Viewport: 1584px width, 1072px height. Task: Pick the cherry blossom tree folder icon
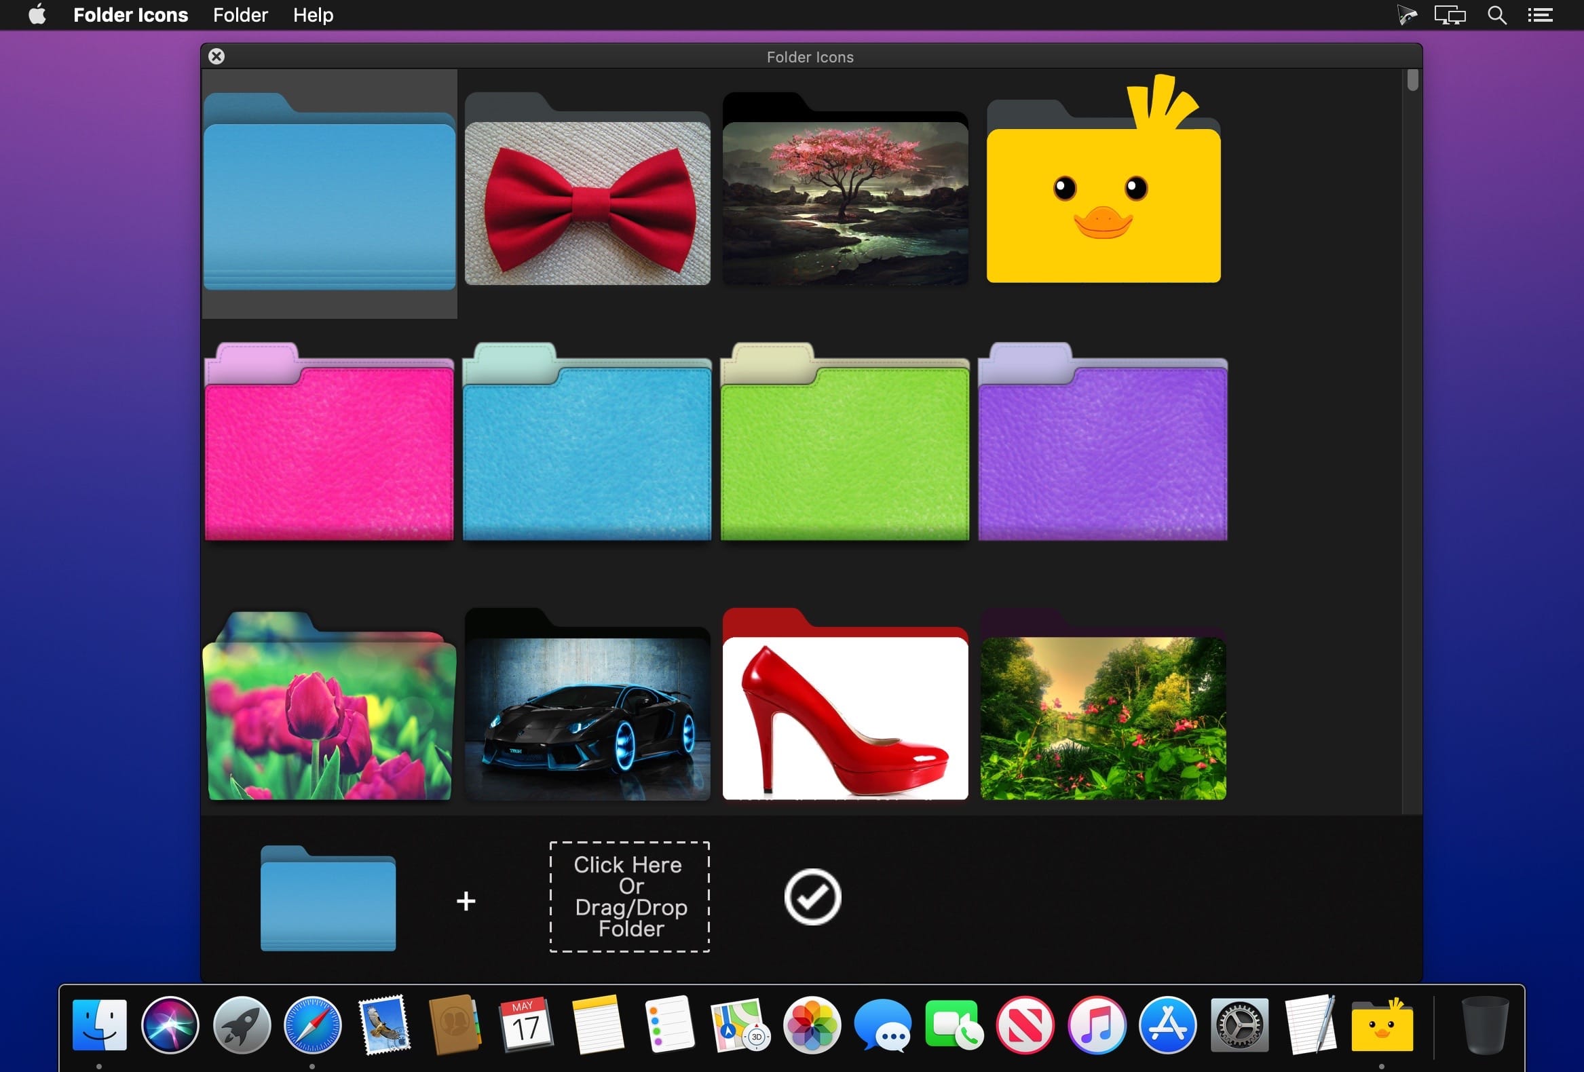[844, 189]
